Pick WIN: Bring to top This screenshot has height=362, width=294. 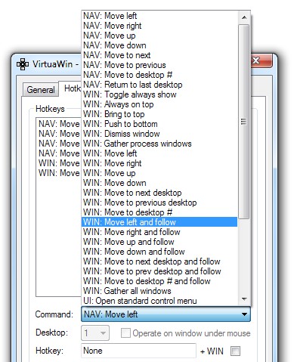[159, 114]
